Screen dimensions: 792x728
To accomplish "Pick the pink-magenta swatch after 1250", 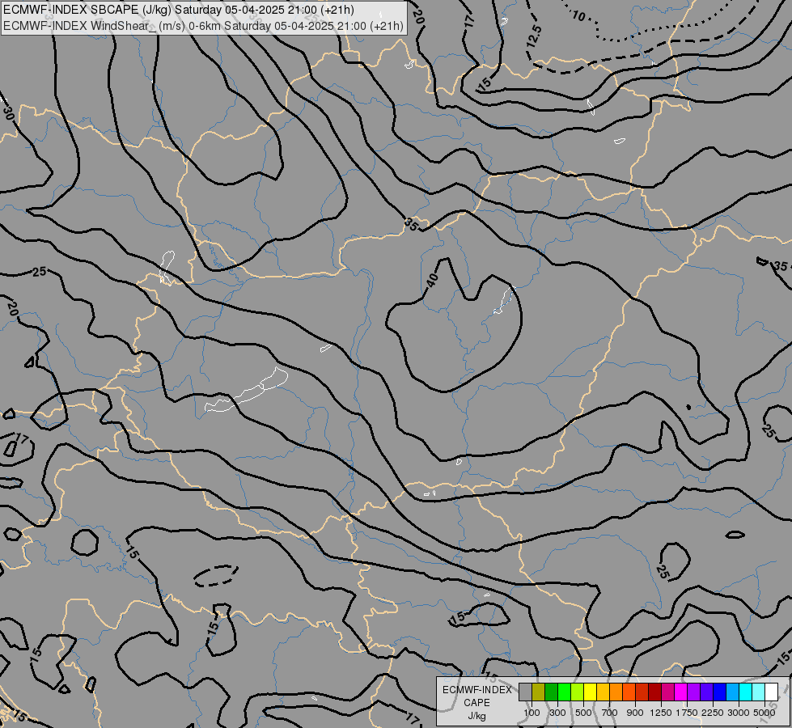I will point(667,692).
